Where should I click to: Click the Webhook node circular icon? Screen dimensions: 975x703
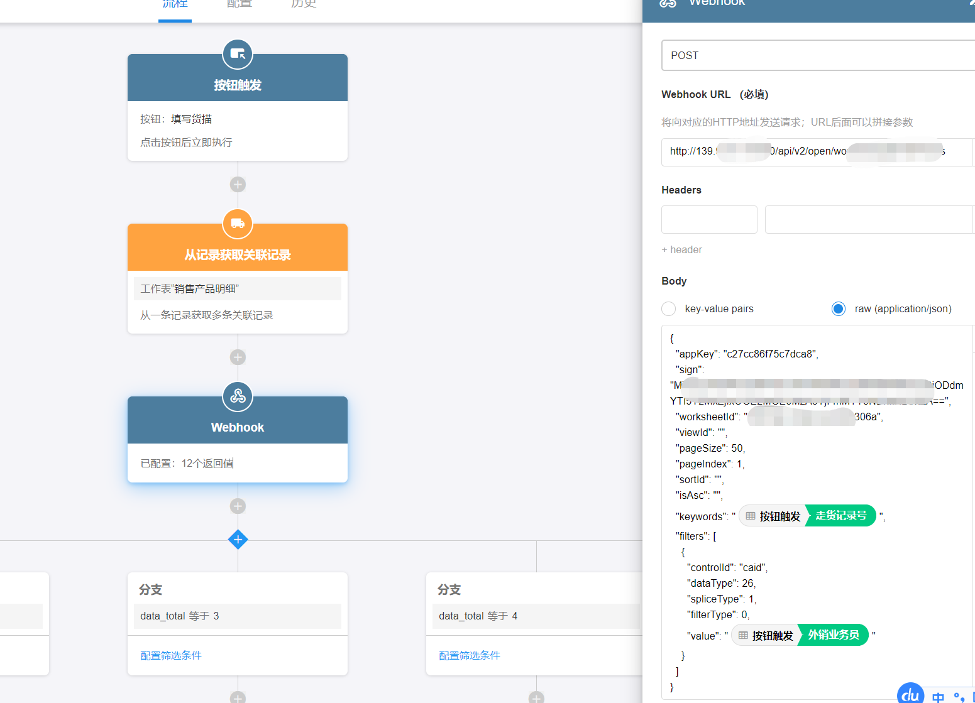[238, 396]
